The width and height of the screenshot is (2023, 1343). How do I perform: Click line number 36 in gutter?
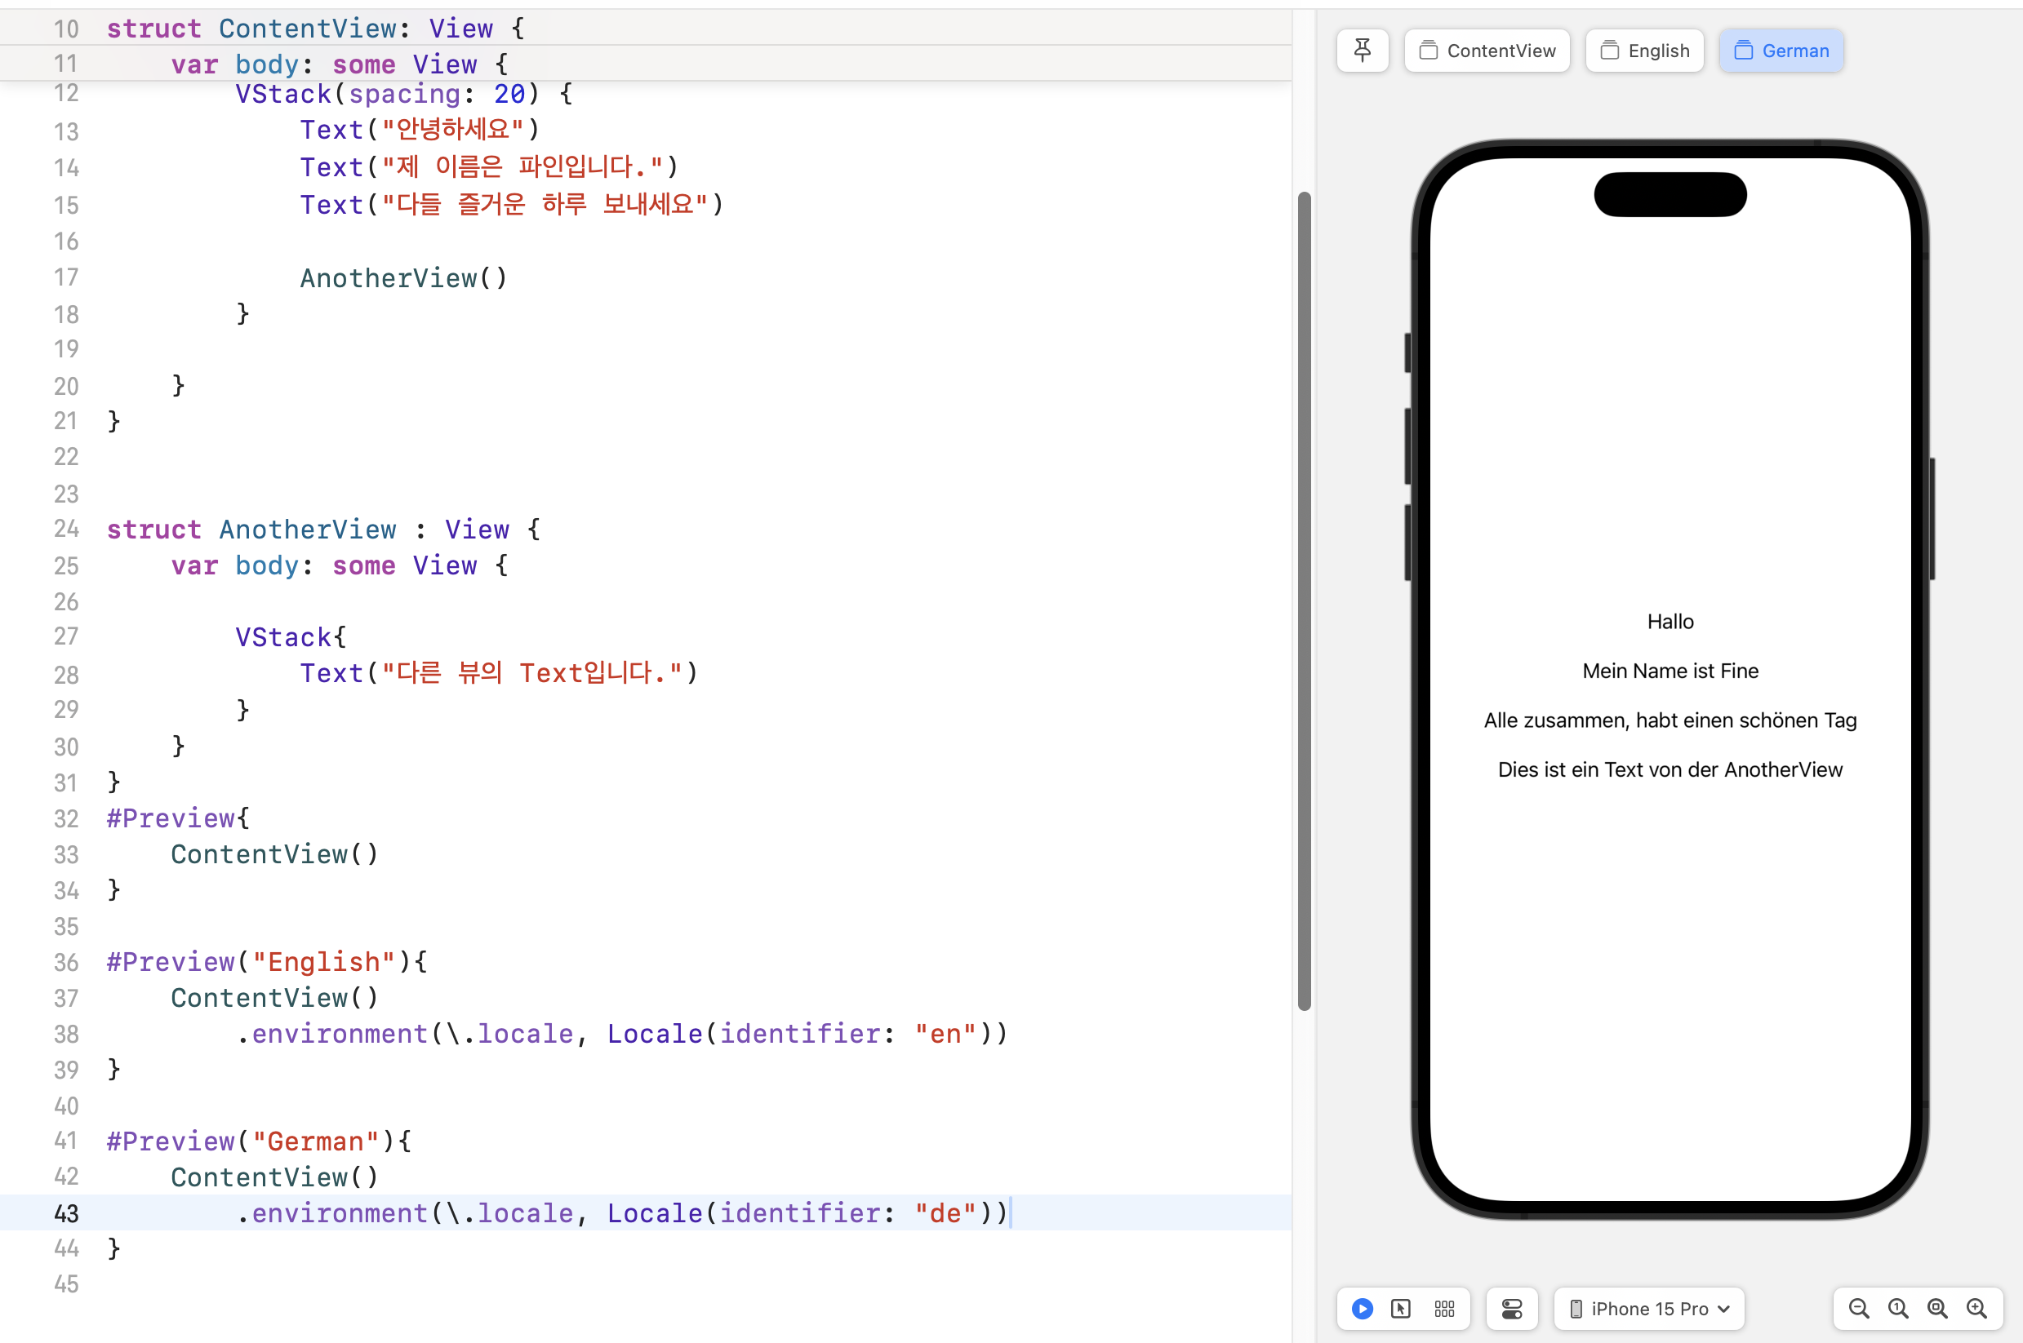(x=66, y=962)
